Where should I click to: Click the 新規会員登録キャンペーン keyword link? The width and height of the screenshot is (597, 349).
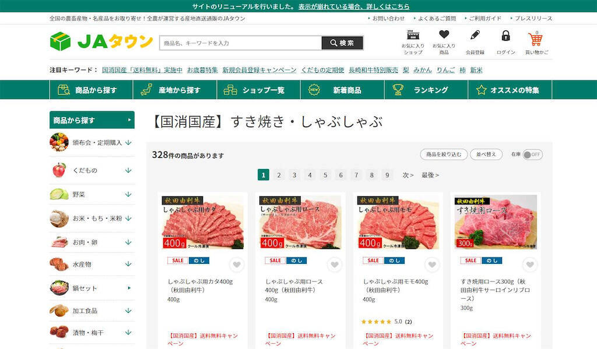(x=259, y=70)
